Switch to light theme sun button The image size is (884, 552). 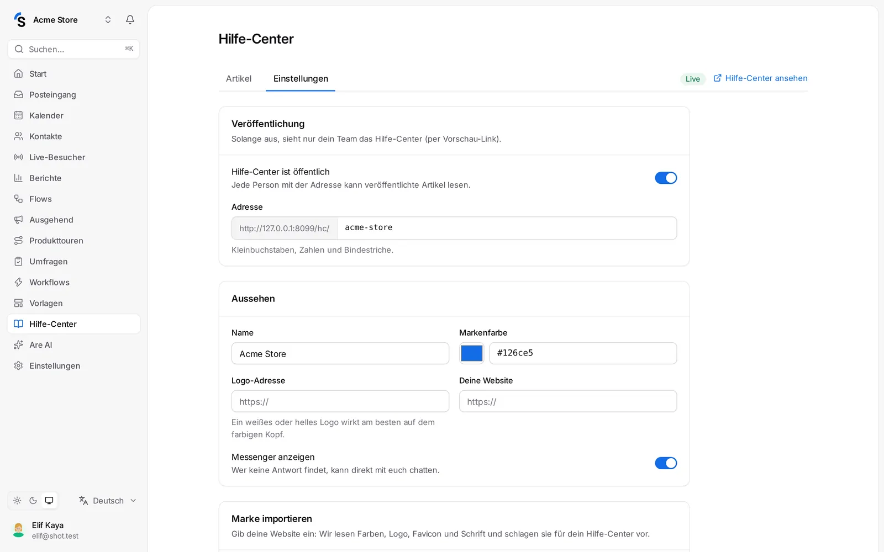tap(17, 501)
